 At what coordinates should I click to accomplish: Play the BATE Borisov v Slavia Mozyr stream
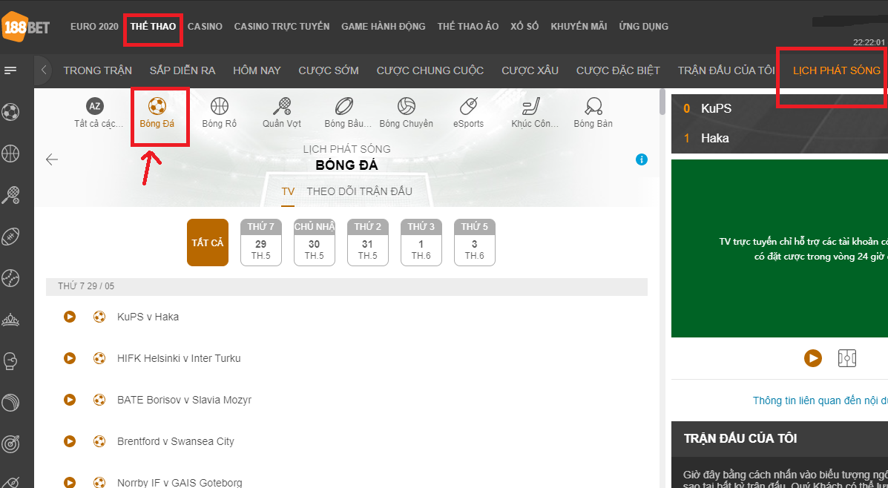tap(70, 400)
